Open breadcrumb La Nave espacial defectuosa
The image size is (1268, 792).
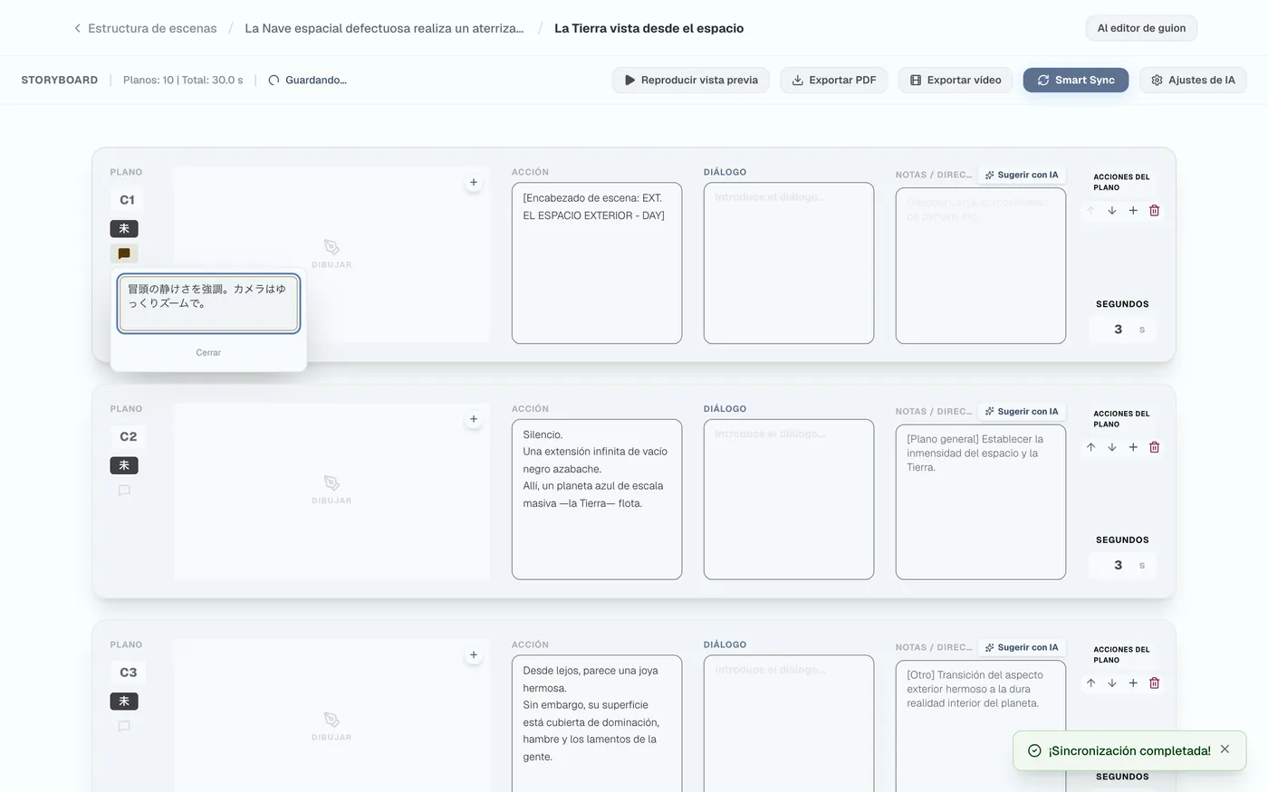pos(384,28)
